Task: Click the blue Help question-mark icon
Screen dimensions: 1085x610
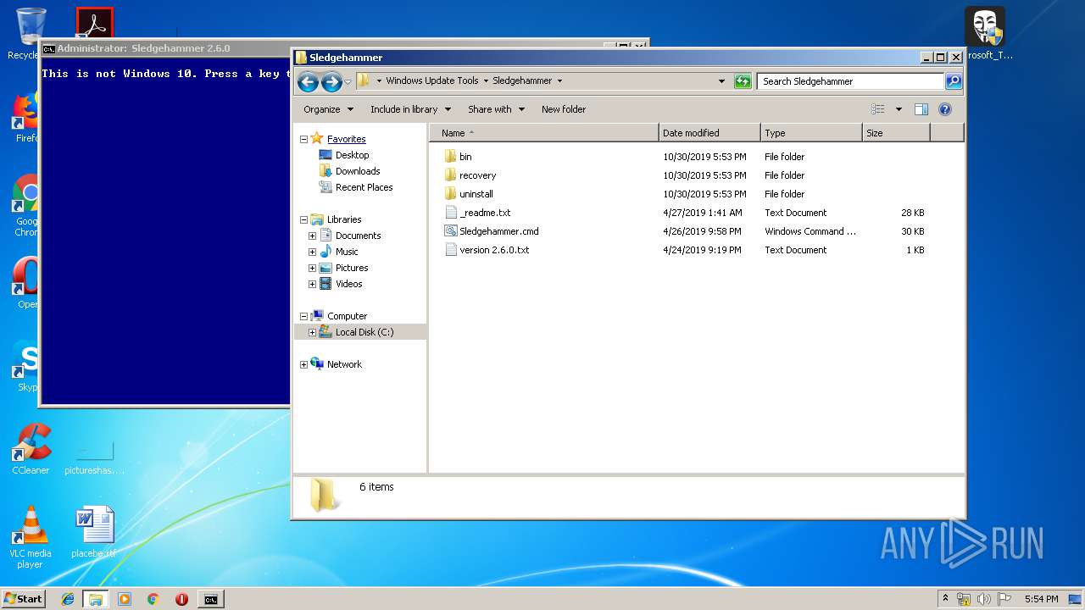Action: [x=945, y=109]
